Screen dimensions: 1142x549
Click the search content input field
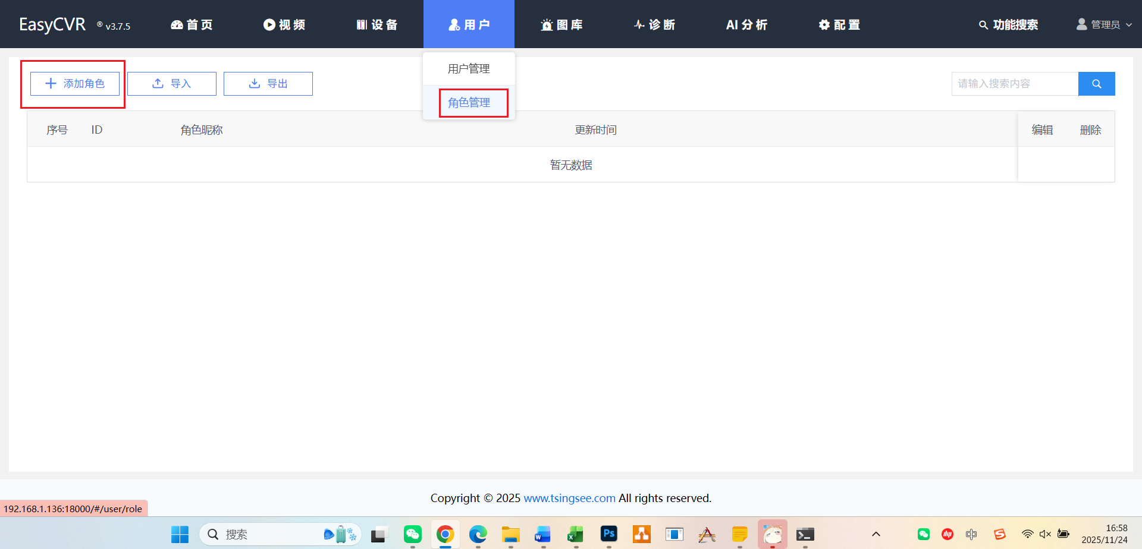[1014, 83]
